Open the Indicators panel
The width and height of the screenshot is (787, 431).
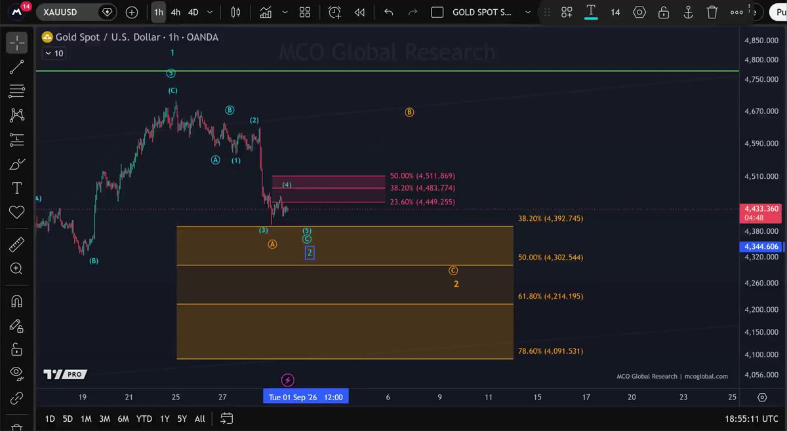tap(266, 12)
